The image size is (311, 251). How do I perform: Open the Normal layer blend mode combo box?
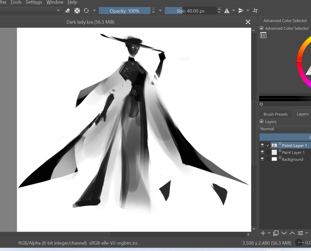(285, 129)
